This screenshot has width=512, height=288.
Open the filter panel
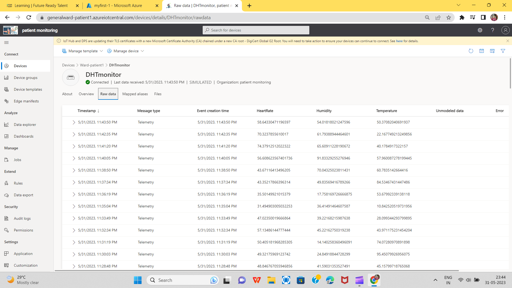[x=503, y=51]
